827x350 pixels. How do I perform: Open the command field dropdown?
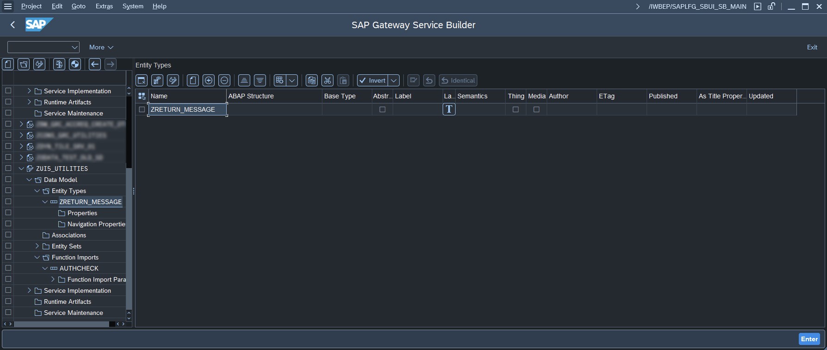tap(74, 47)
